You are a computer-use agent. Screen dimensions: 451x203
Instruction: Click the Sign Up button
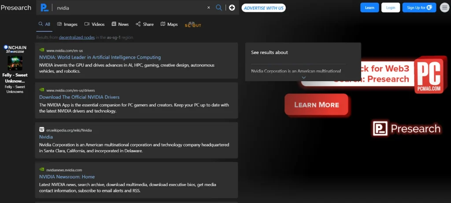419,7
